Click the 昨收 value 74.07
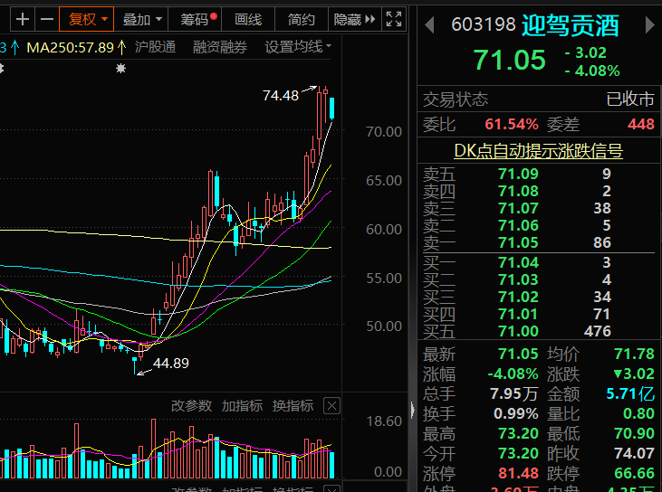The image size is (662, 492). (x=634, y=453)
